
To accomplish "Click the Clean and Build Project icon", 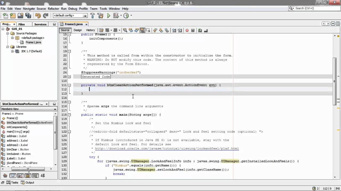I will (x=100, y=16).
